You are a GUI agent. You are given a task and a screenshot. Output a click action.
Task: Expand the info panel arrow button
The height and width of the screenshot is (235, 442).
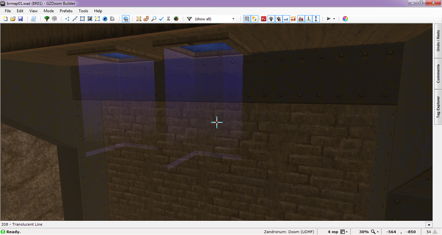[429, 225]
